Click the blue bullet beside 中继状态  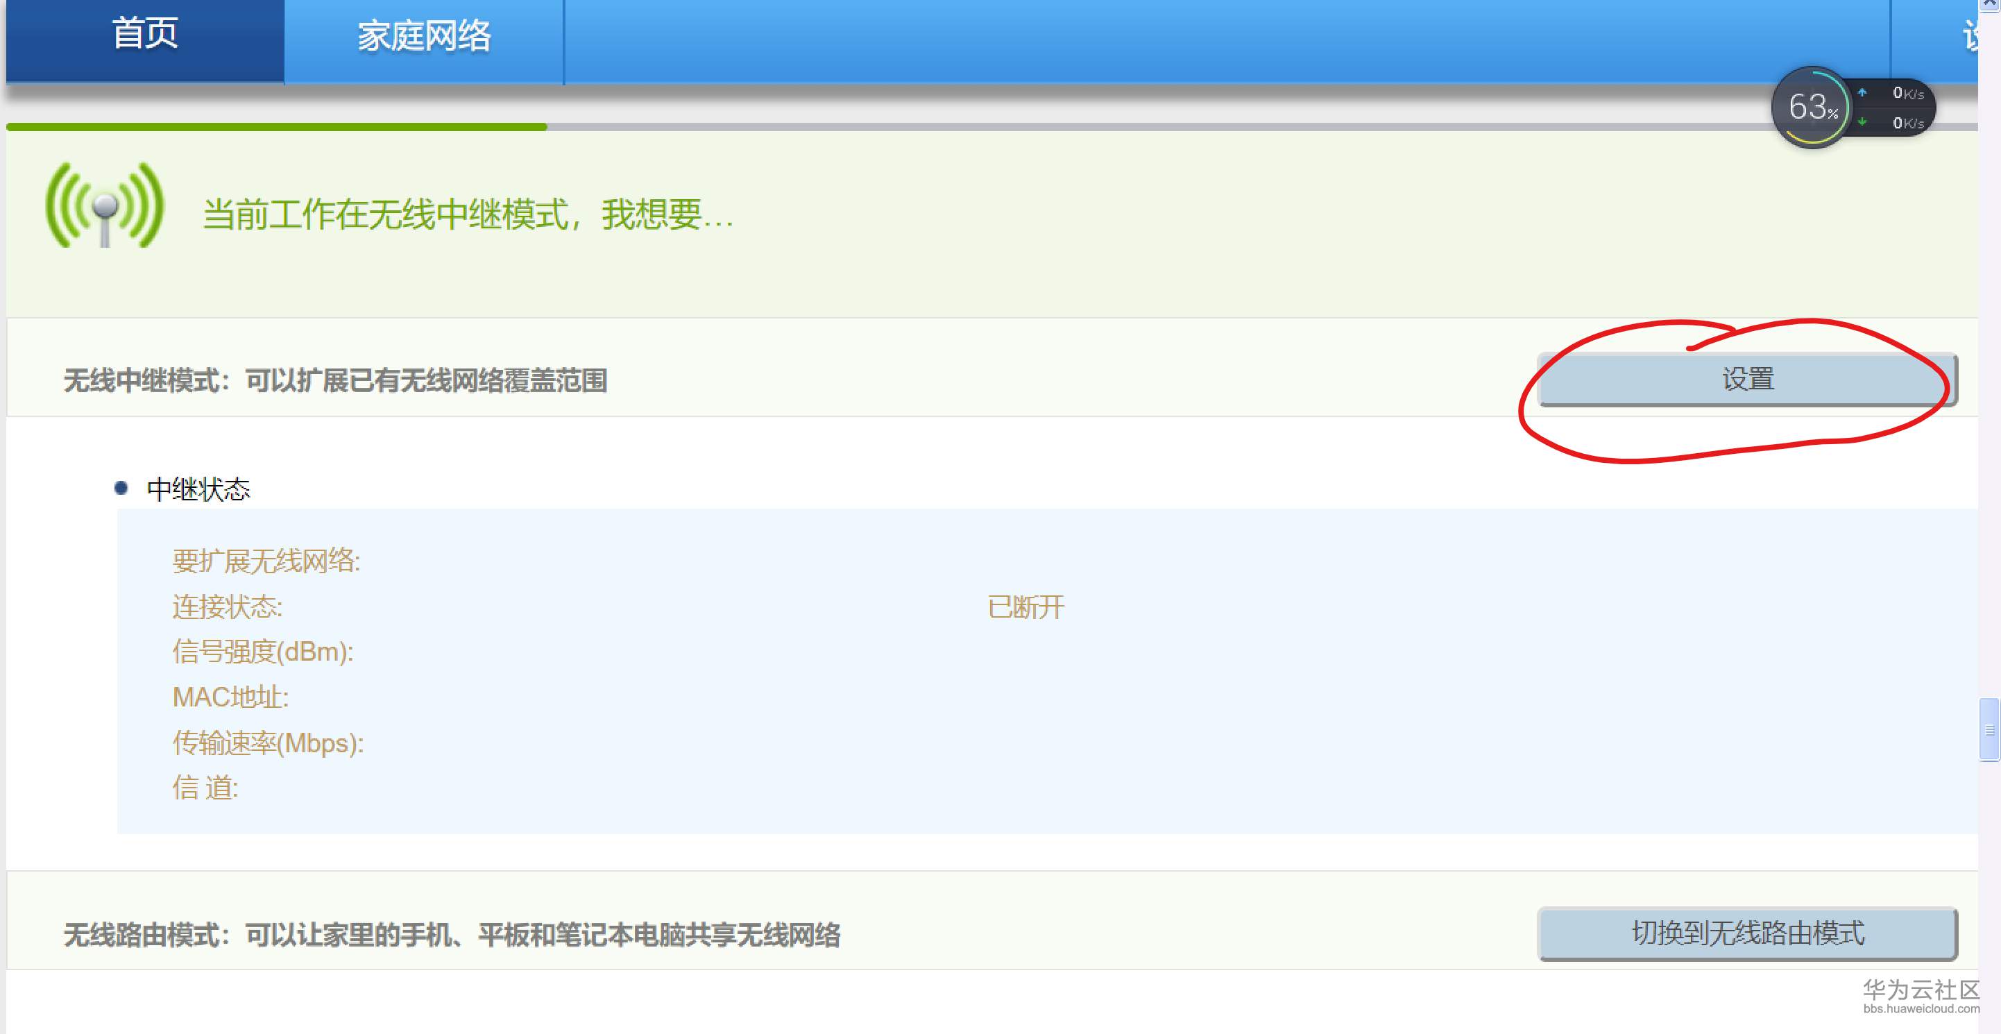click(121, 488)
